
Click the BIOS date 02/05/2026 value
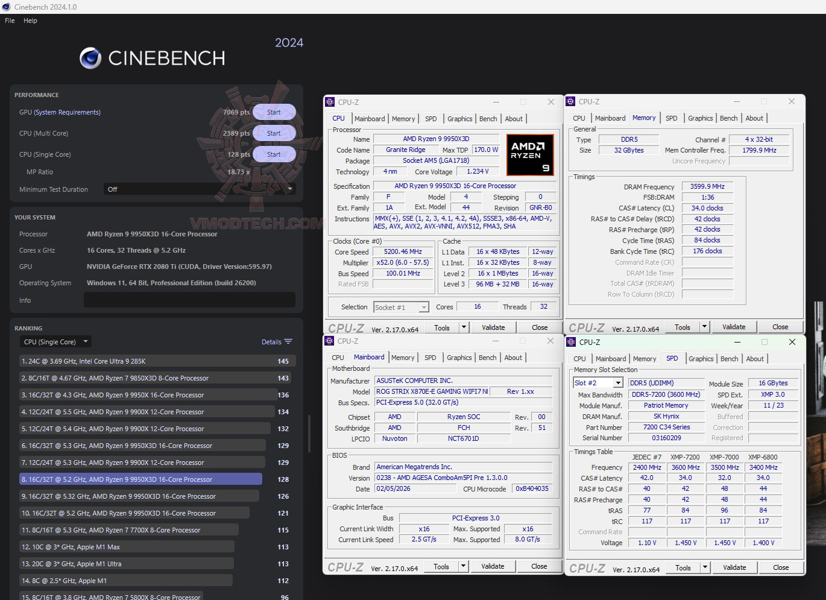(415, 488)
